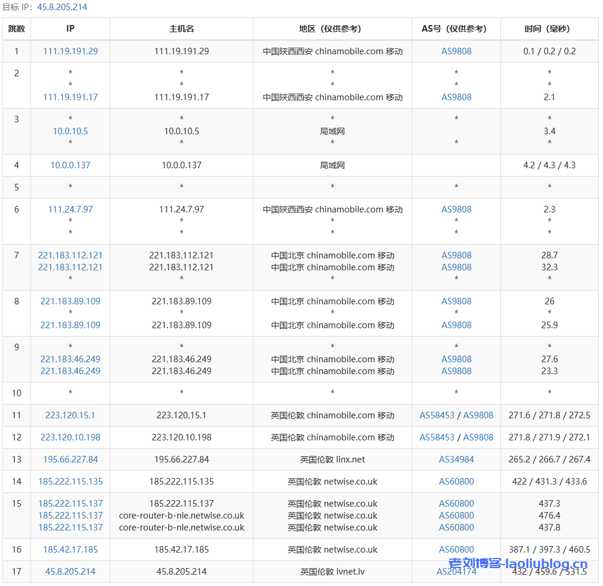Open 185.222.115.135 netwise link in hop 14

[70, 482]
